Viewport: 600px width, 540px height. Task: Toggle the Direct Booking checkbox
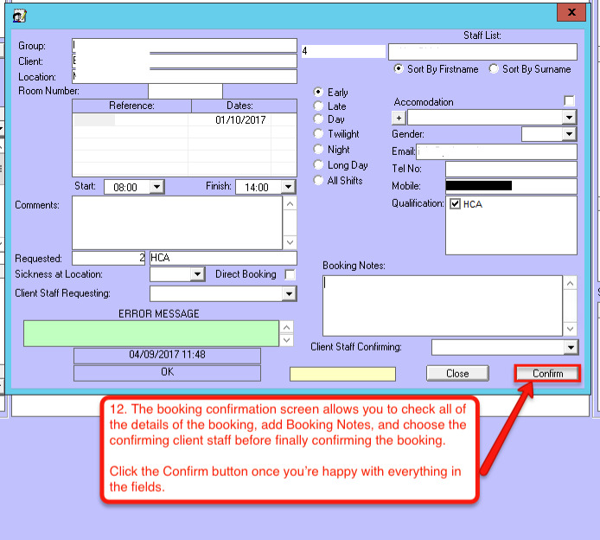(290, 274)
